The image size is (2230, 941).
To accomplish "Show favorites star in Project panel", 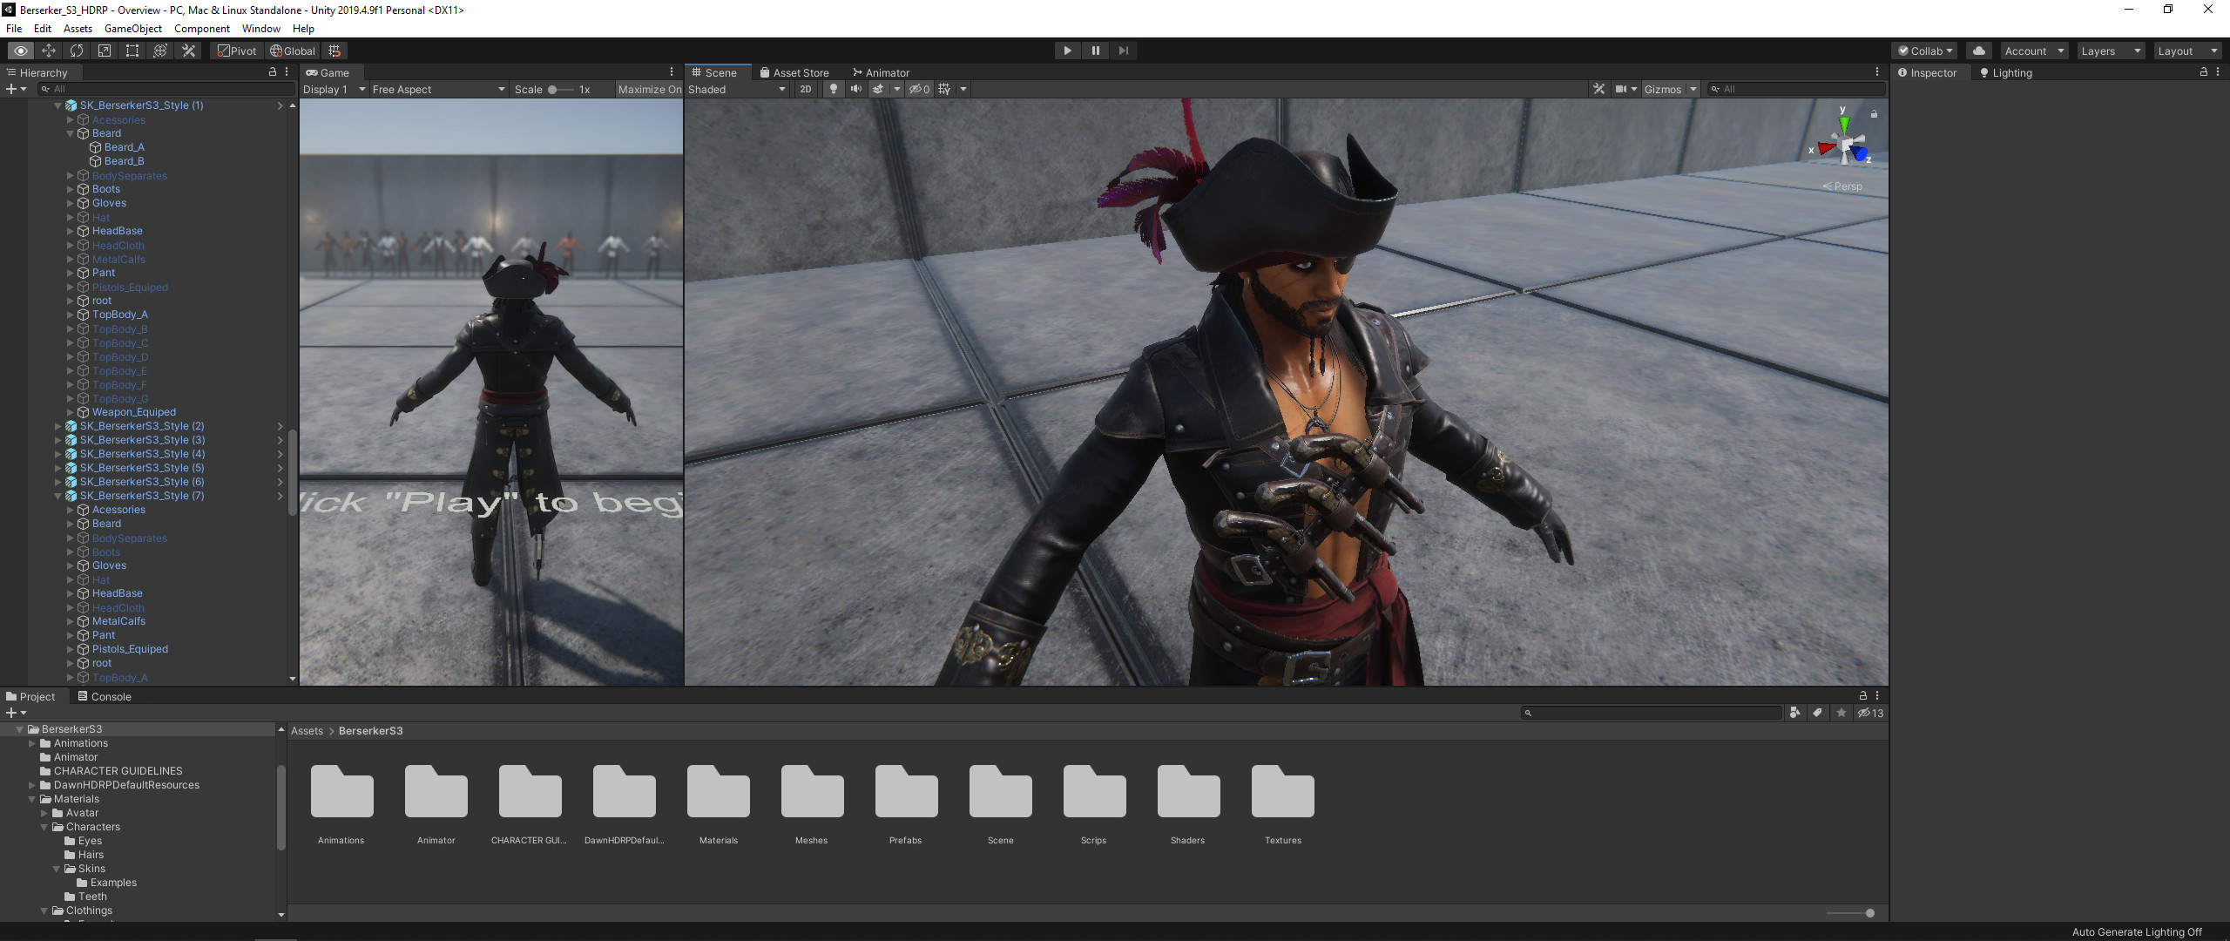I will click(x=1841, y=713).
